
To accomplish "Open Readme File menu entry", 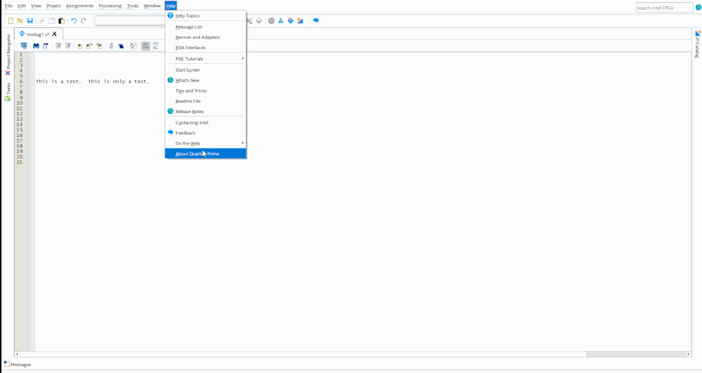I will point(206,101).
